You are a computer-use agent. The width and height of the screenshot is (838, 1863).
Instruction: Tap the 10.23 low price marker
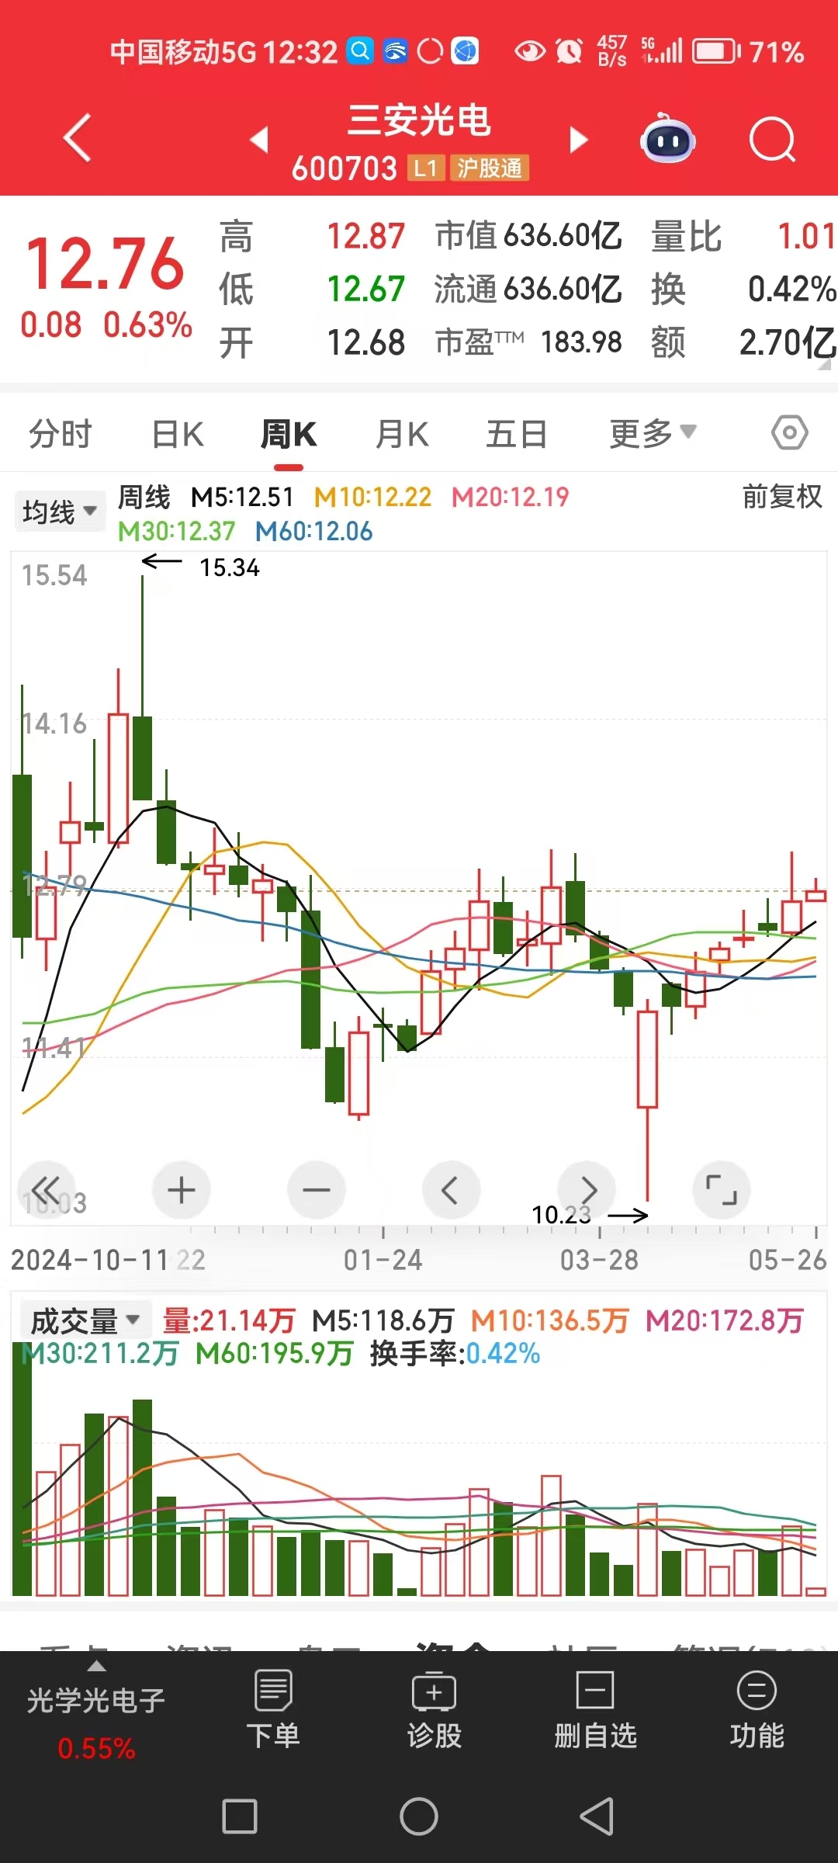pos(561,1215)
